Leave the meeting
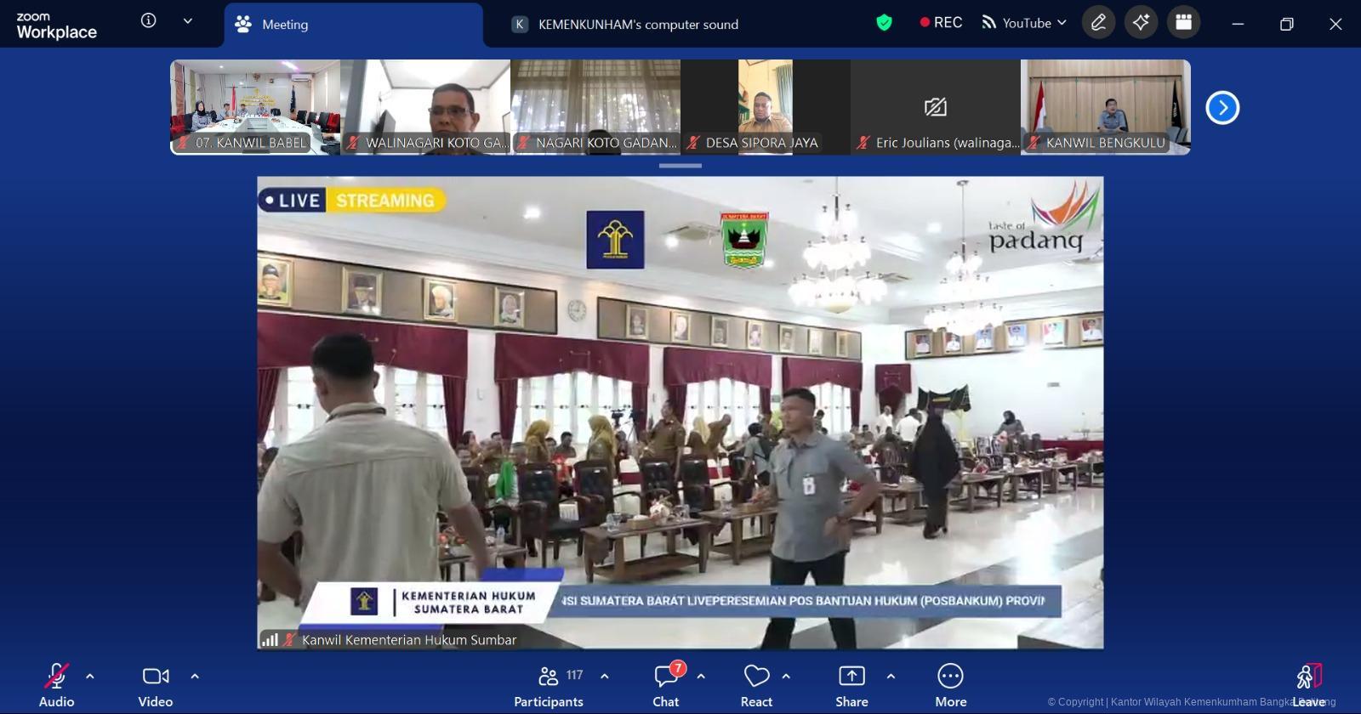The width and height of the screenshot is (1361, 714). pos(1308,684)
